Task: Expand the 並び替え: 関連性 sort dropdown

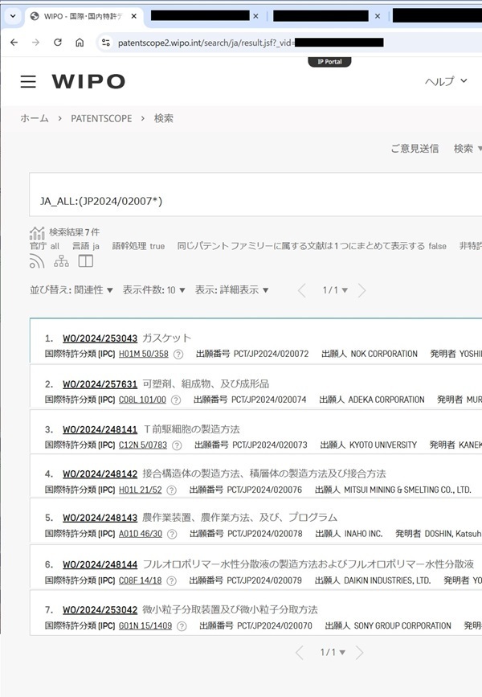Action: click(x=71, y=290)
